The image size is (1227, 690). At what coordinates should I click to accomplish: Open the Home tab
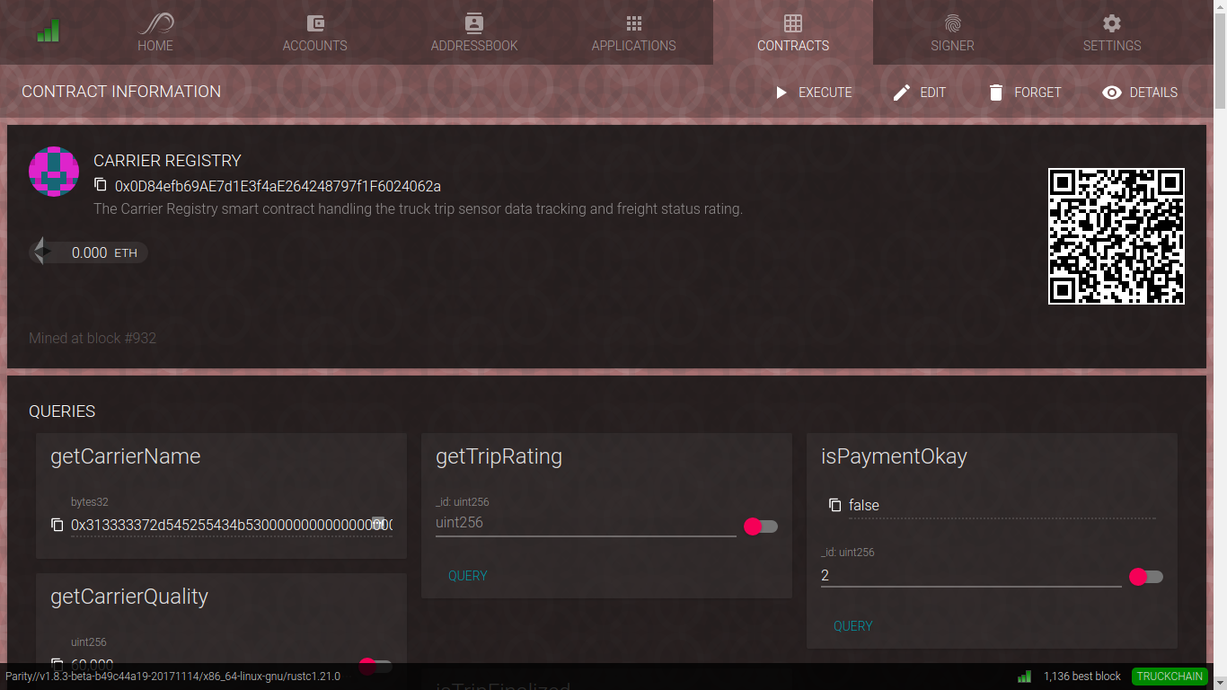click(155, 32)
